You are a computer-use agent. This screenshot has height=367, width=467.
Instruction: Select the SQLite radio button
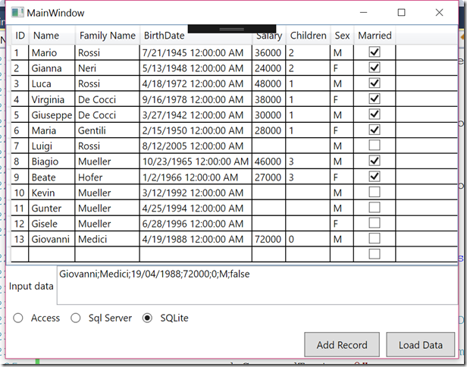pos(148,318)
